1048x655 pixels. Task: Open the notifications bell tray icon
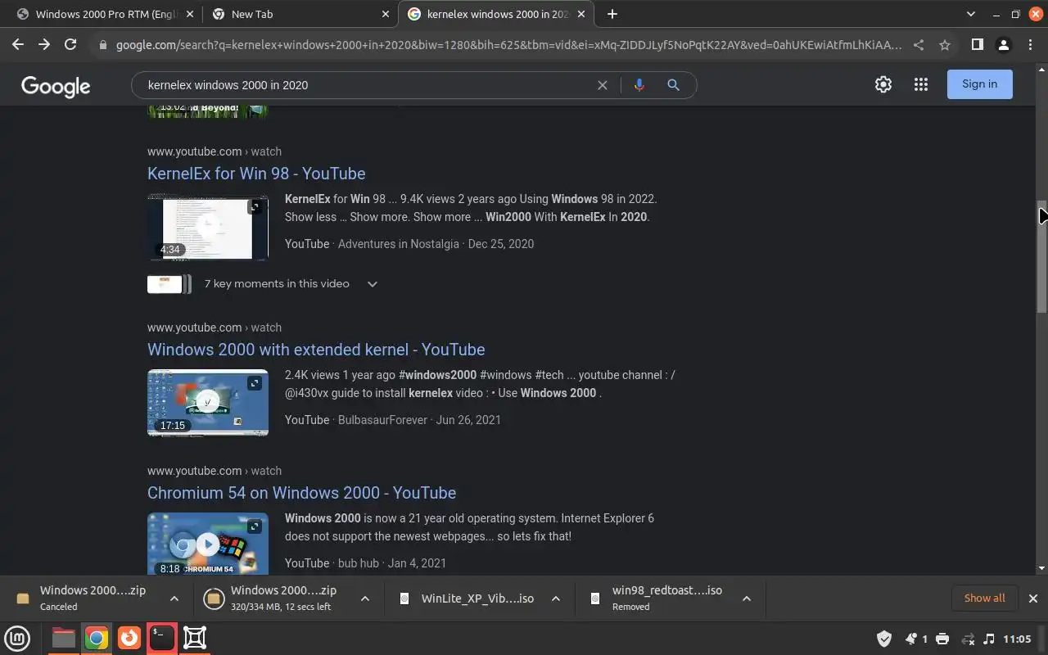(911, 639)
